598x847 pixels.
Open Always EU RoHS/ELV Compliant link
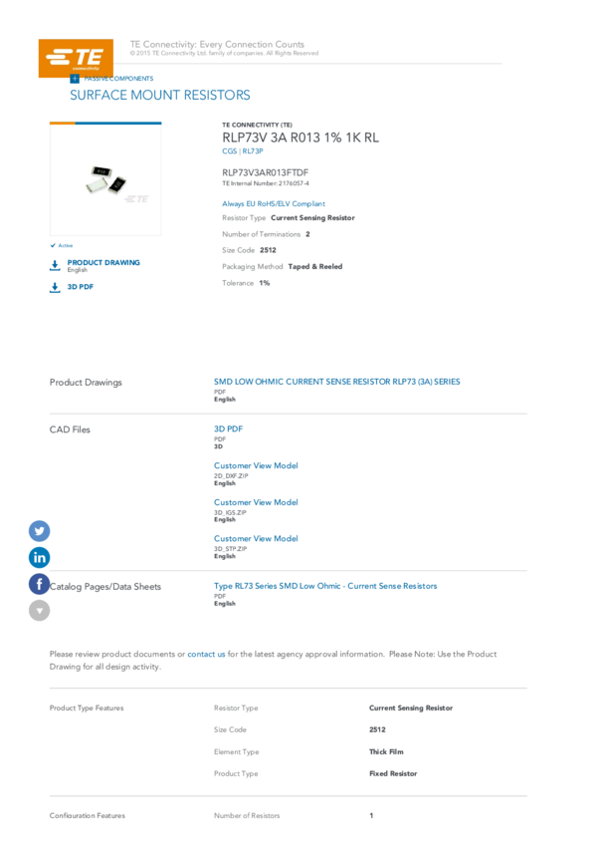pyautogui.click(x=274, y=203)
